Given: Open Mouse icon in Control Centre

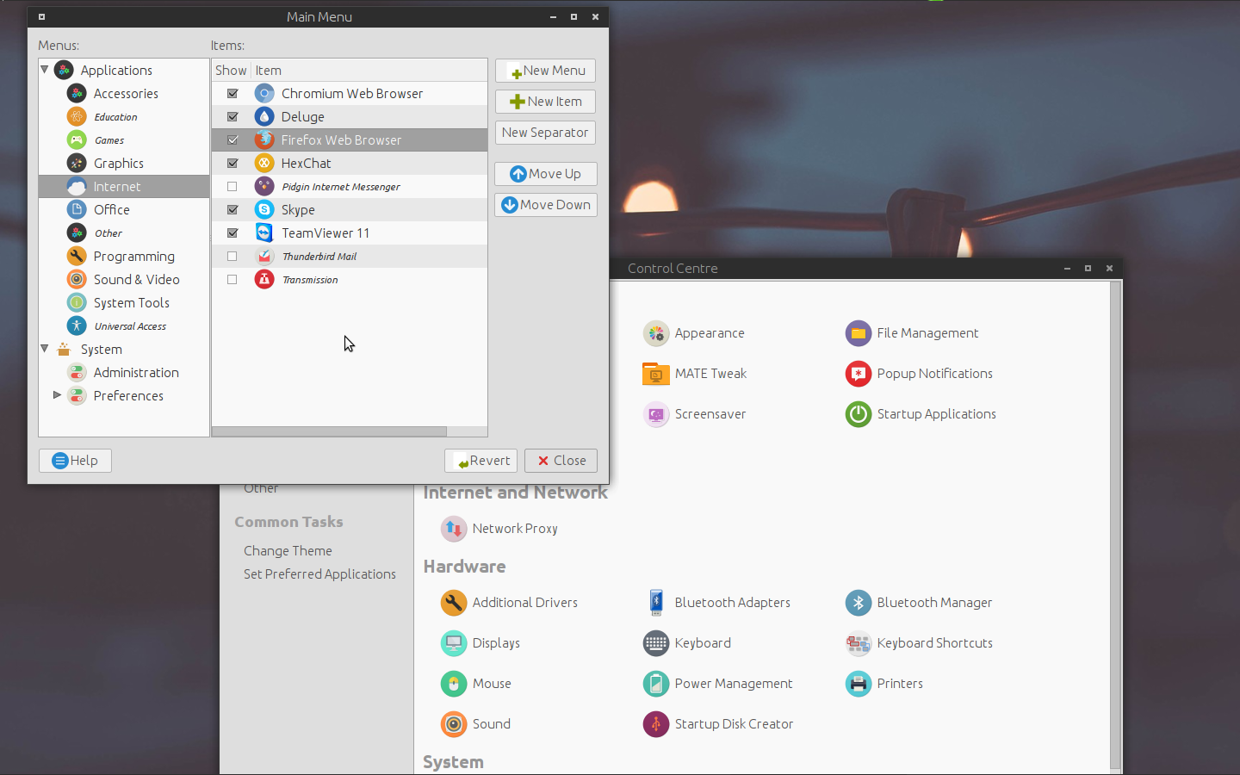Looking at the screenshot, I should click(x=454, y=684).
